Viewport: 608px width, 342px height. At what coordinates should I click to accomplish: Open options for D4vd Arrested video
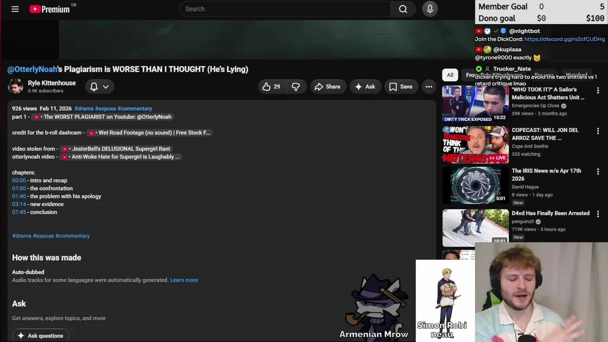598,214
